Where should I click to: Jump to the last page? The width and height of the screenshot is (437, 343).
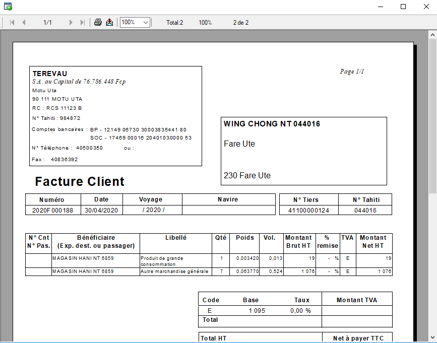(83, 23)
